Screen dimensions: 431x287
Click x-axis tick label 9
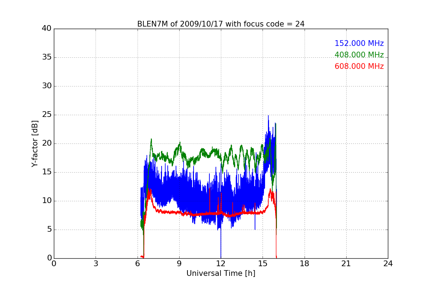(179, 264)
